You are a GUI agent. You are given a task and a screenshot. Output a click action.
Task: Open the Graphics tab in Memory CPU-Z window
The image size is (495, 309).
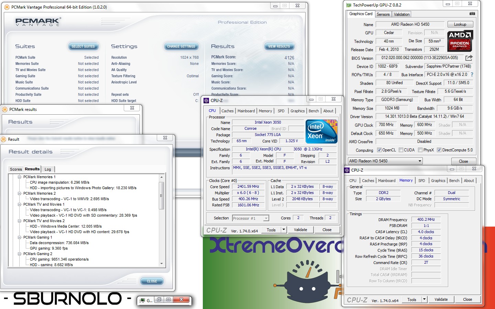click(438, 181)
